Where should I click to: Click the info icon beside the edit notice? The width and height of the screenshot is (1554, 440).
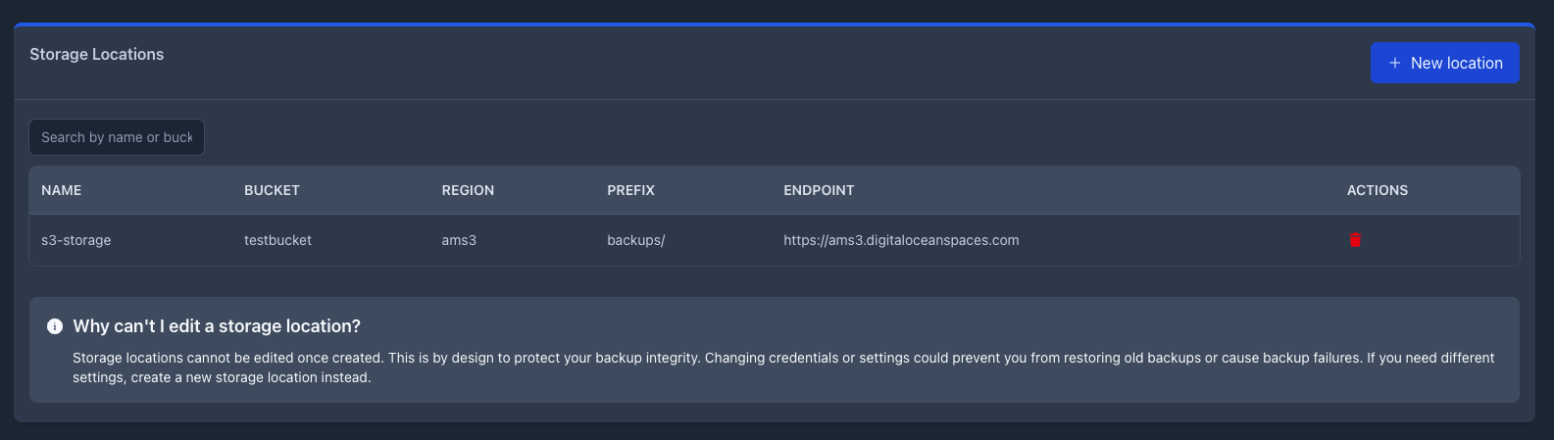point(55,326)
